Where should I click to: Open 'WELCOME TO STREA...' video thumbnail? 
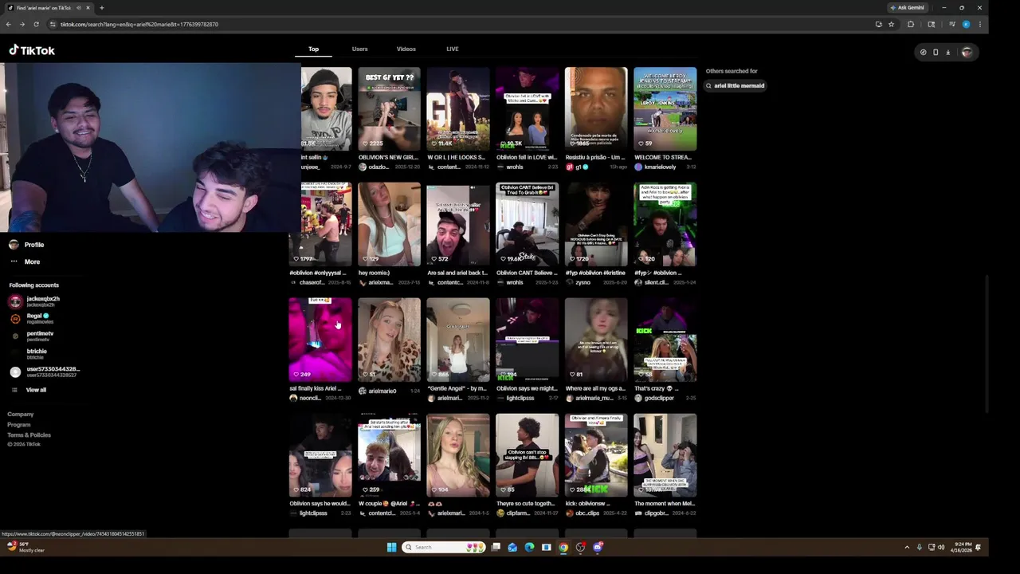point(665,108)
